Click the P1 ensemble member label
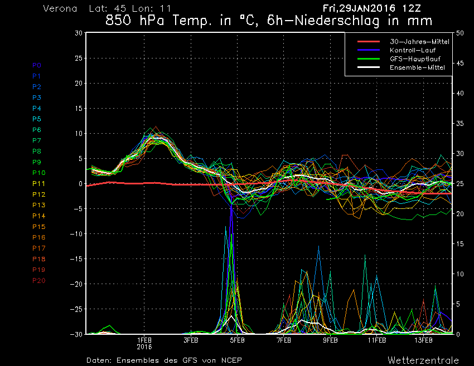This screenshot has height=366, width=474. coord(36,76)
